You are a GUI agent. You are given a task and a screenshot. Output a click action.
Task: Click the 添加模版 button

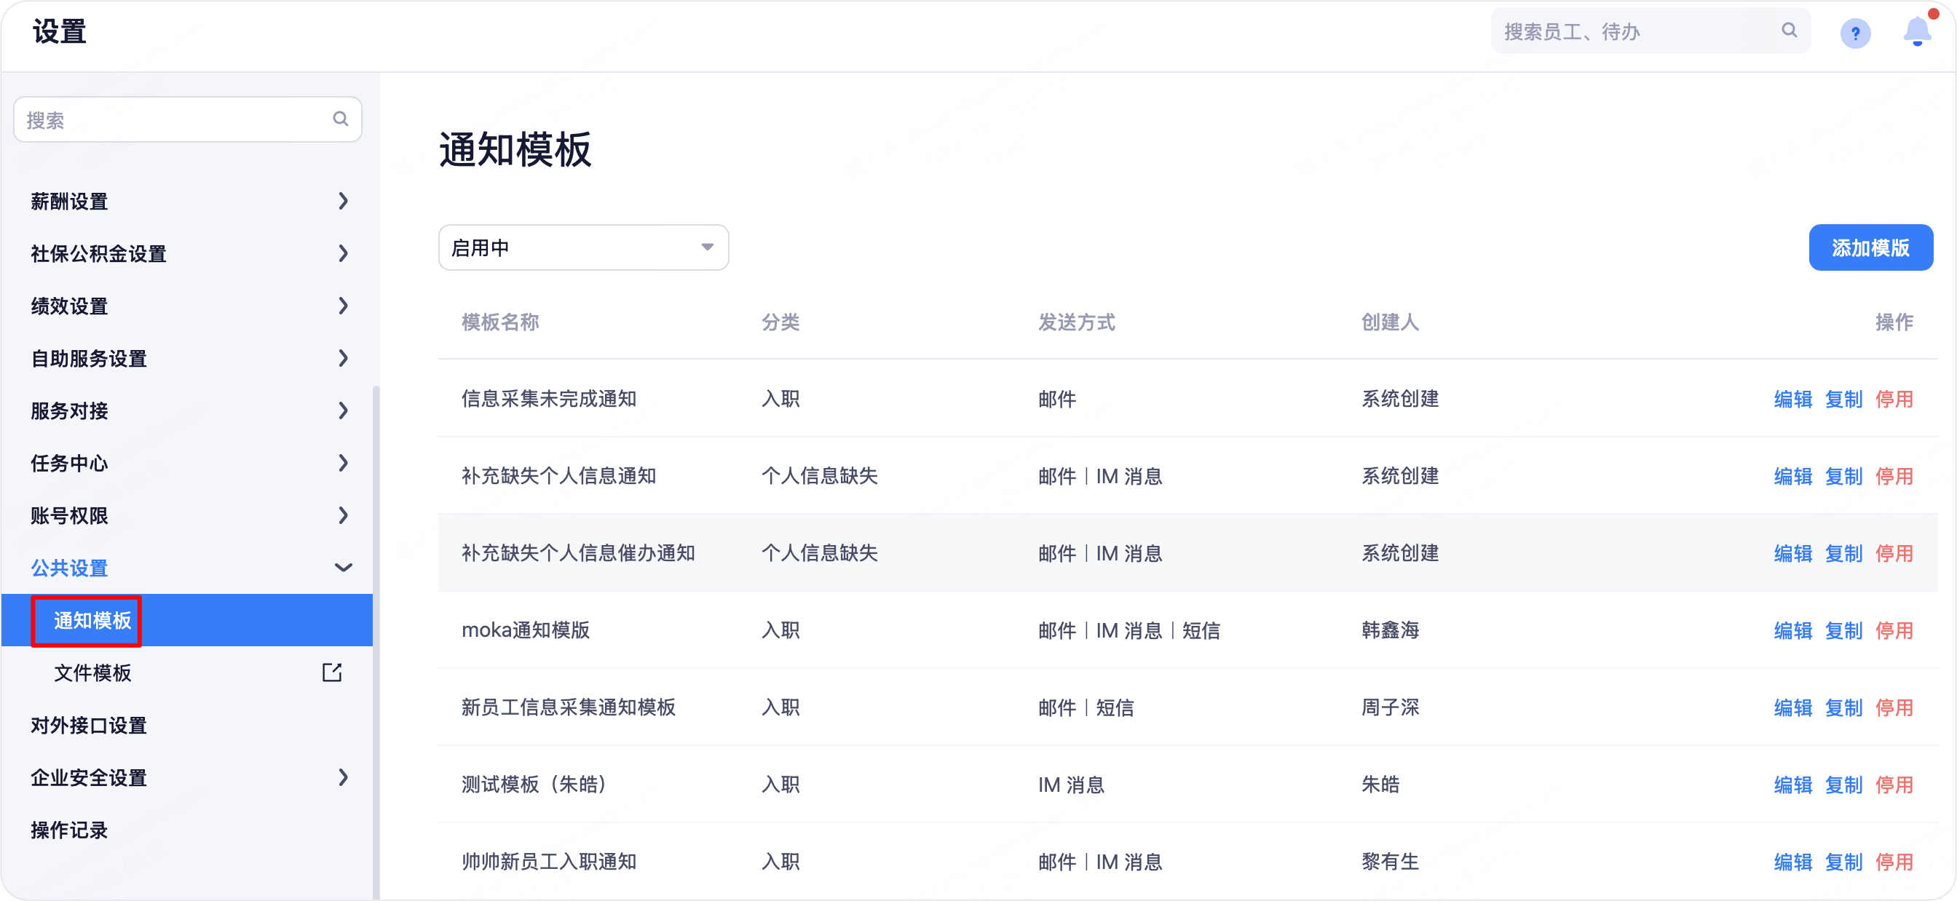coord(1870,247)
